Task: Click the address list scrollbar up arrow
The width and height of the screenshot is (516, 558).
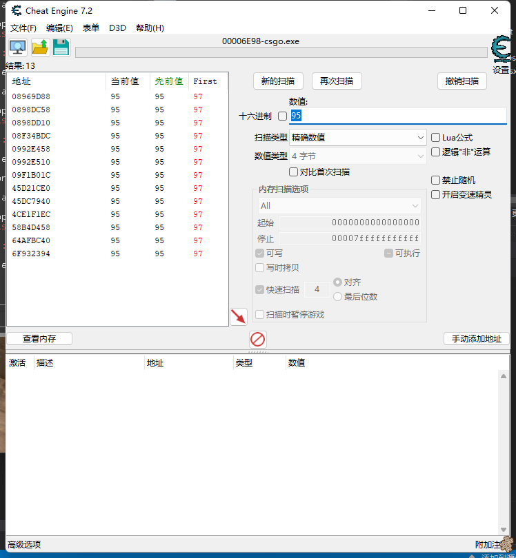Action: pos(504,376)
